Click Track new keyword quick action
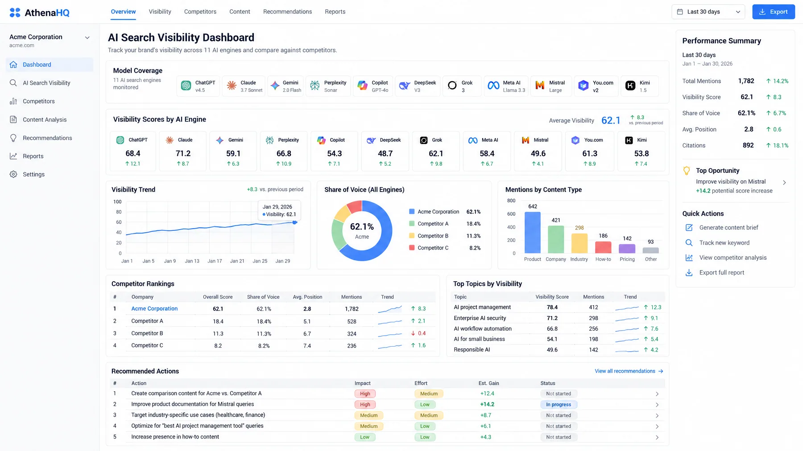The image size is (803, 451). tap(724, 243)
